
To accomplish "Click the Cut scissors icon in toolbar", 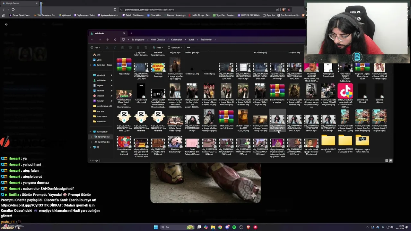I will point(107,47).
